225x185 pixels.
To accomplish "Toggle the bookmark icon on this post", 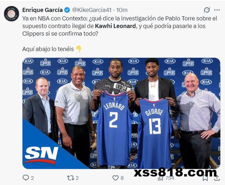I will pyautogui.click(x=205, y=178).
